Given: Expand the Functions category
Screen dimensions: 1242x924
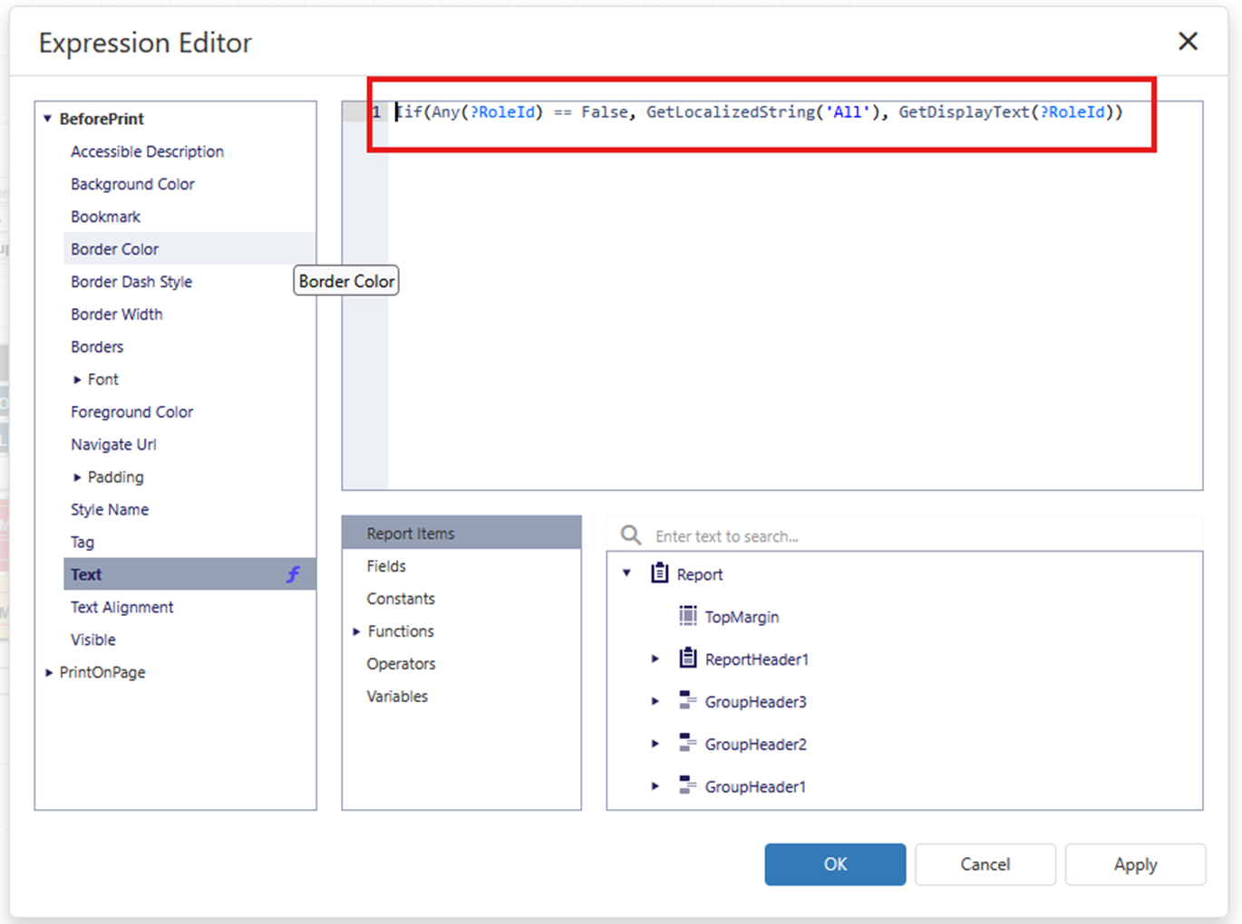Looking at the screenshot, I should pyautogui.click(x=356, y=631).
